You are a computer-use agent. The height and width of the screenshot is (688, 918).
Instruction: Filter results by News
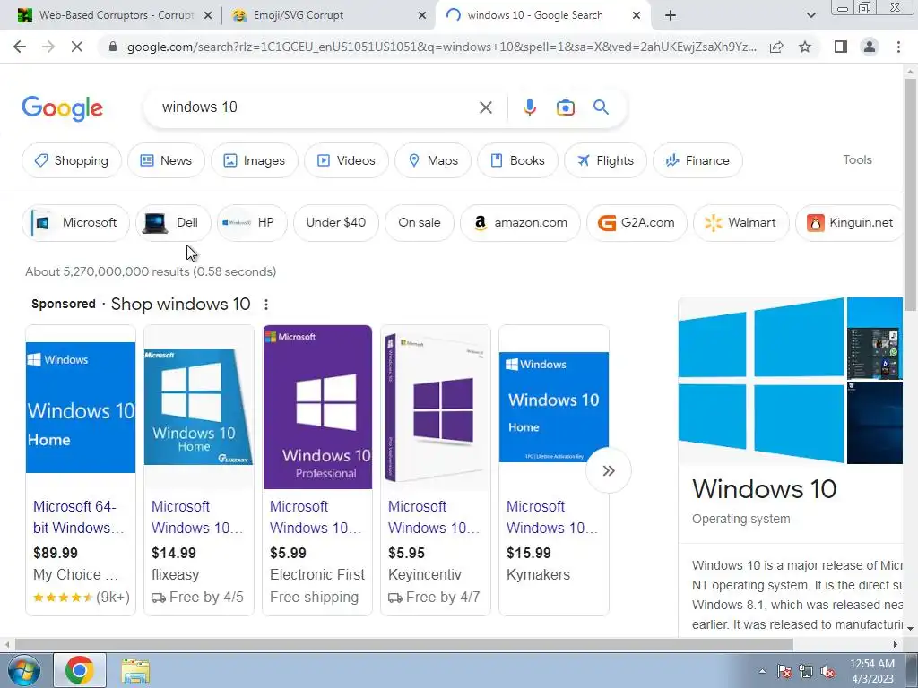tap(166, 160)
